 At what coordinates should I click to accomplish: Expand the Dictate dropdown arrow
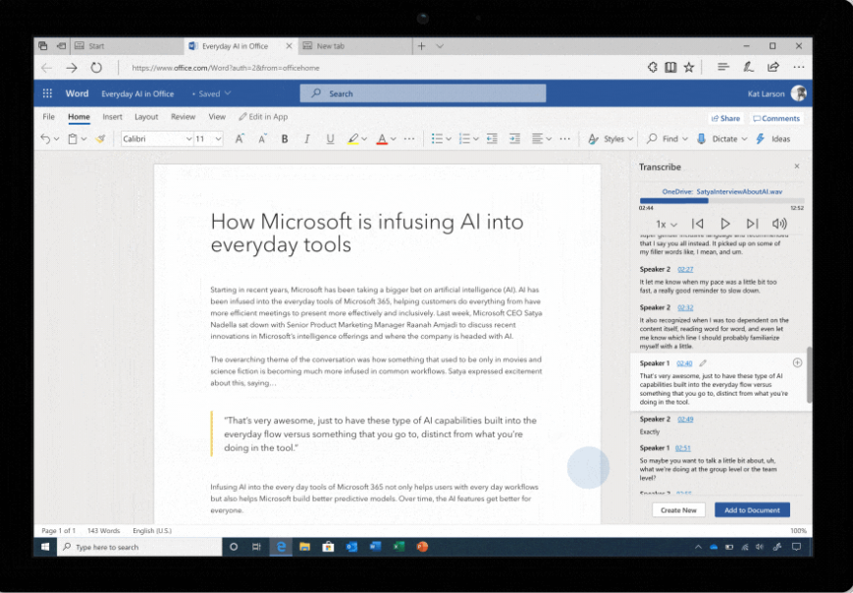[744, 138]
